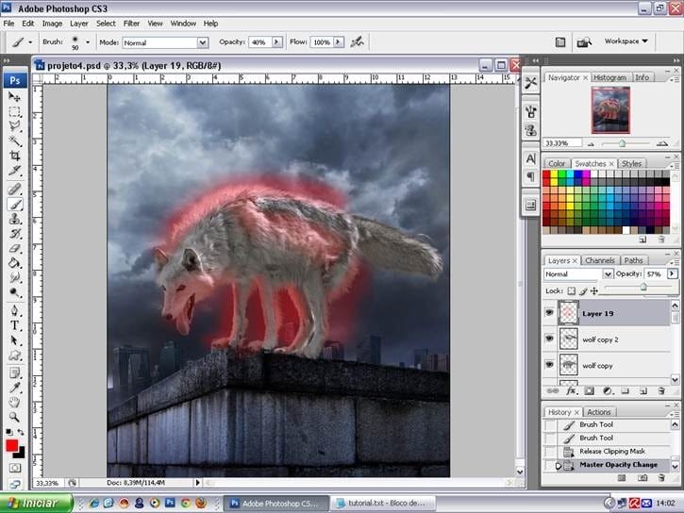Screen dimensions: 684x513
Task: Select the Eraser tool
Action: pyautogui.click(x=14, y=248)
